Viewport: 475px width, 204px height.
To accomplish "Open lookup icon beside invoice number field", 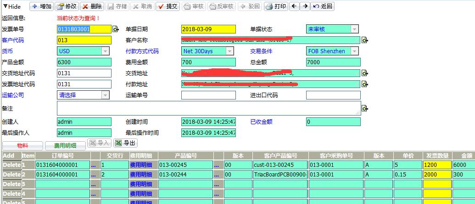I will pos(116,29).
